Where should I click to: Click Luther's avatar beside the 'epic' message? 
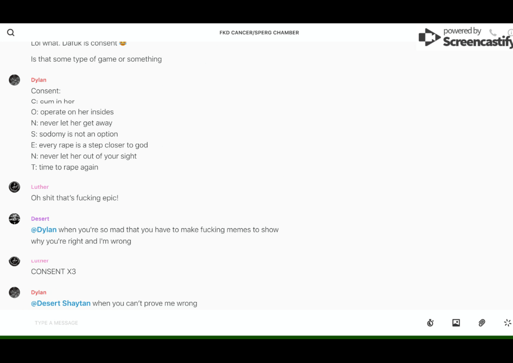[15, 187]
